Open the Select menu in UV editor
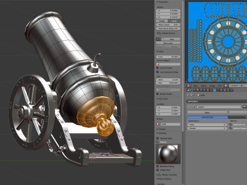 203,86
